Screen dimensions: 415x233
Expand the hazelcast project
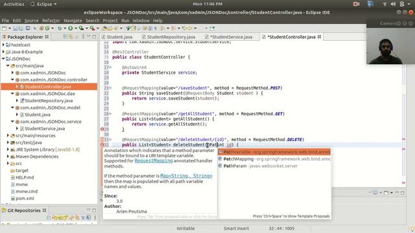[3, 45]
